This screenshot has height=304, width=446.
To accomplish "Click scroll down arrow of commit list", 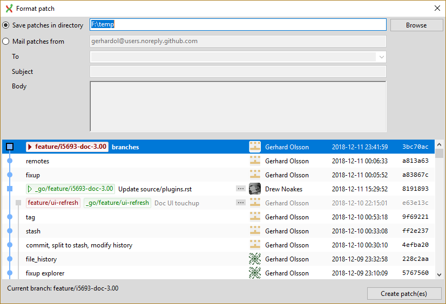I will coord(439,274).
